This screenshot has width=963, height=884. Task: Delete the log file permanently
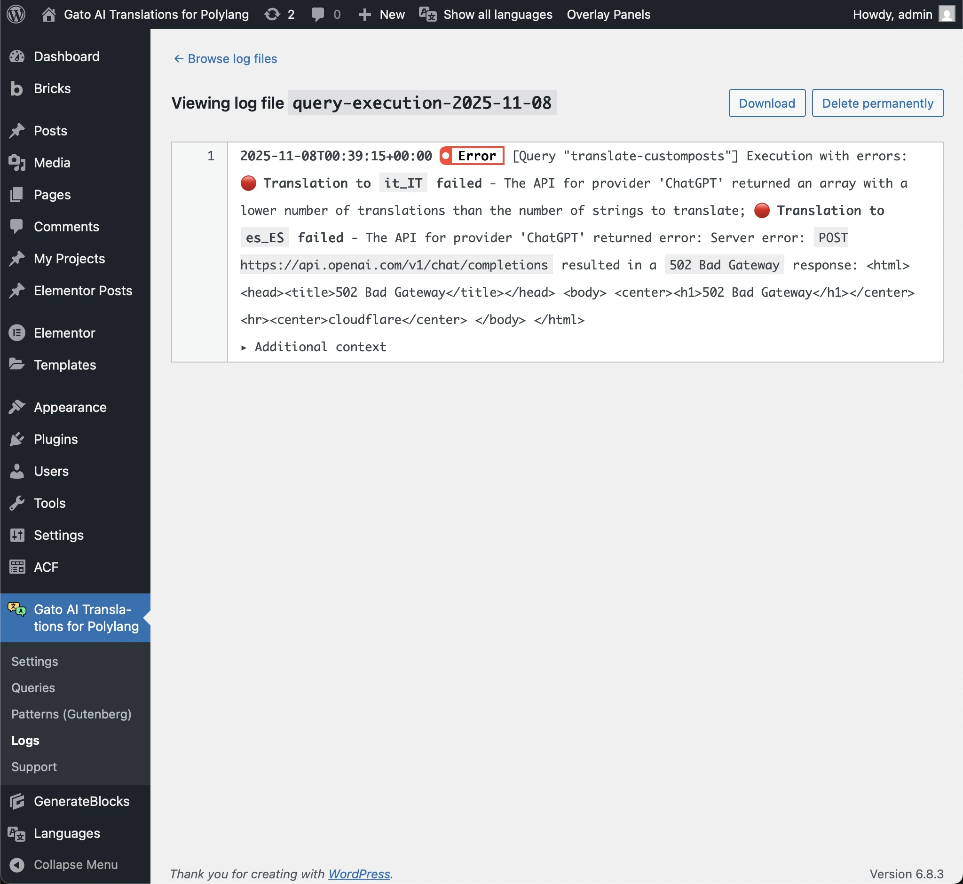(877, 103)
